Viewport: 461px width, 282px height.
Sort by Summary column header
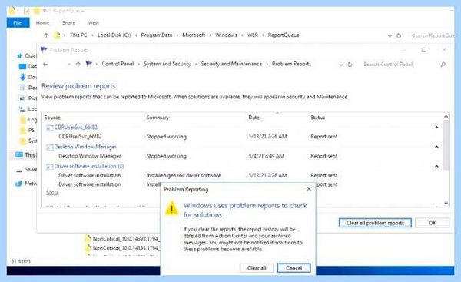[x=158, y=118]
